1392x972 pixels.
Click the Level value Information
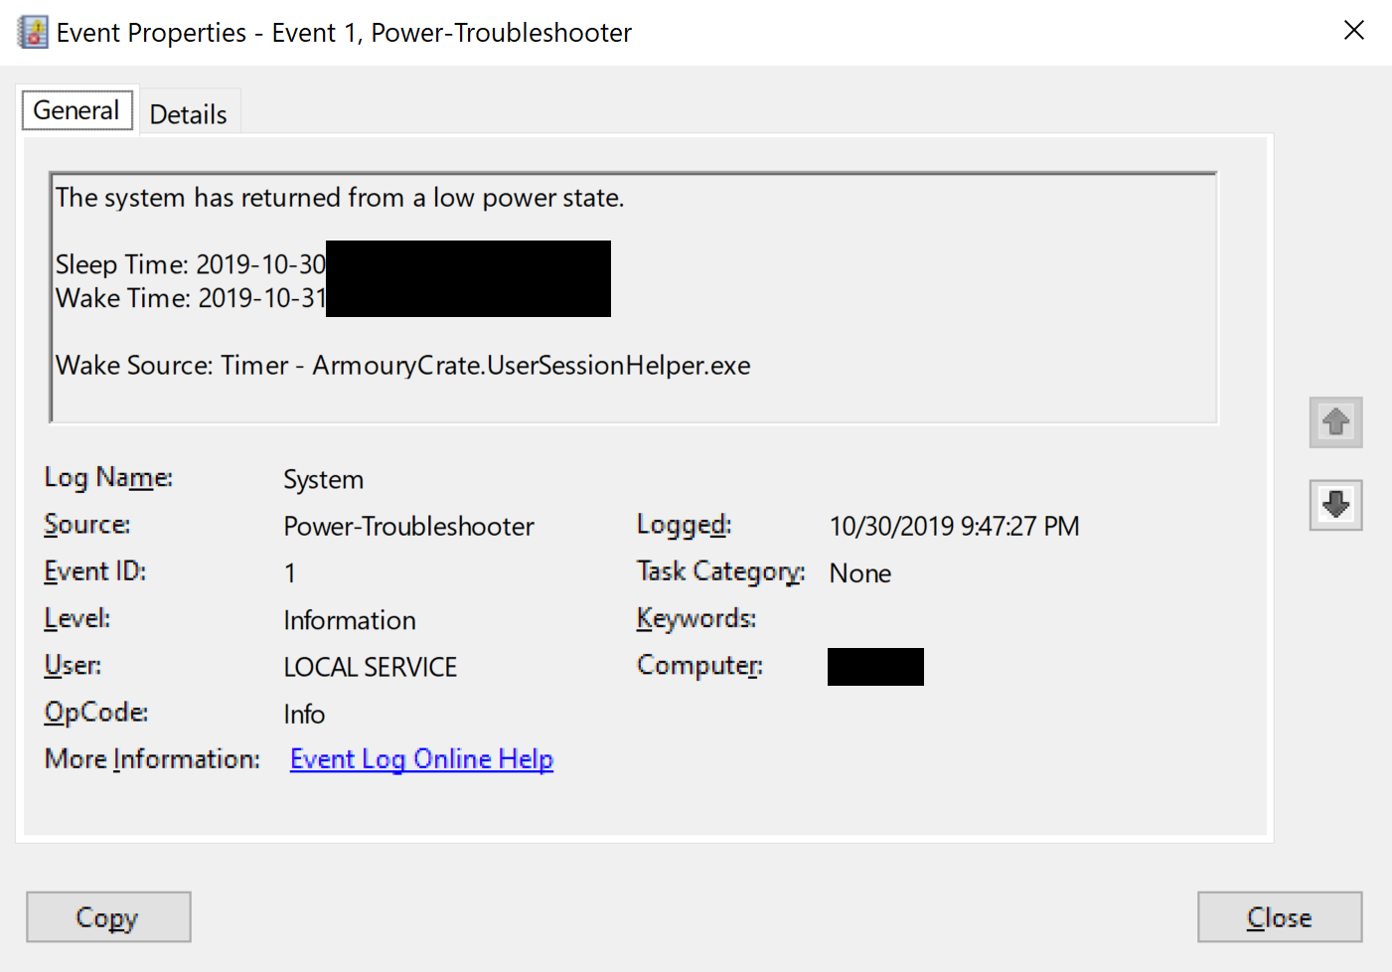349,621
